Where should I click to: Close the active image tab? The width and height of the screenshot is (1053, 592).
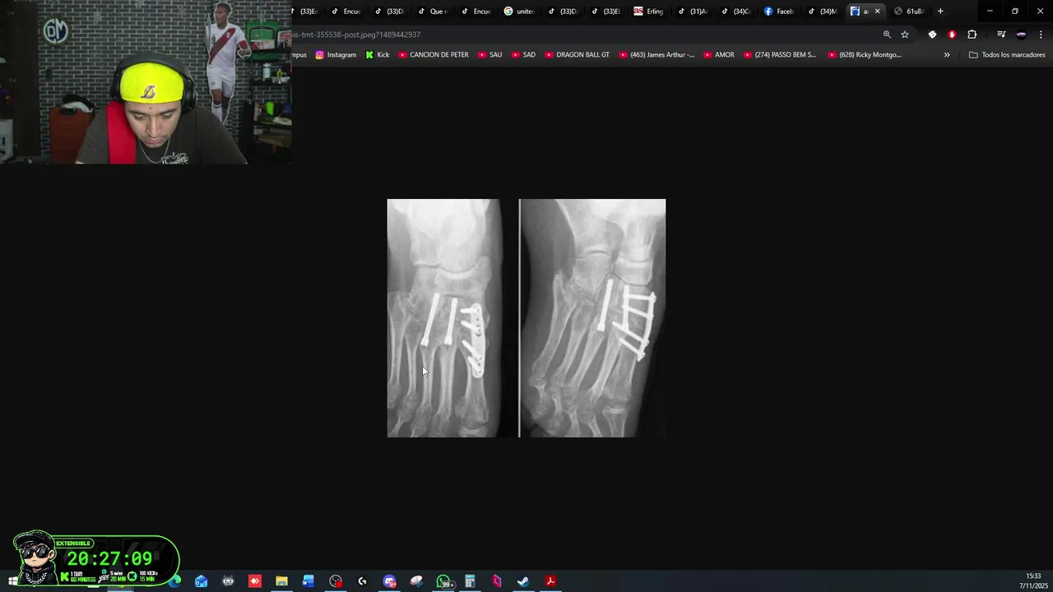click(x=877, y=11)
